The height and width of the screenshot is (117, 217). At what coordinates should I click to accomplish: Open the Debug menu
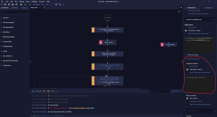pos(22,2)
